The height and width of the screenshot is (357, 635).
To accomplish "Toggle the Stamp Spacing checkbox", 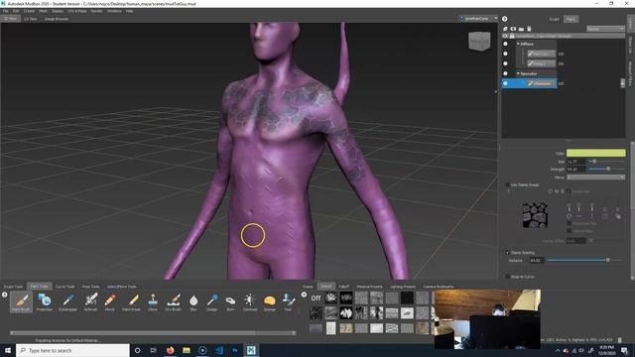I will pos(507,252).
